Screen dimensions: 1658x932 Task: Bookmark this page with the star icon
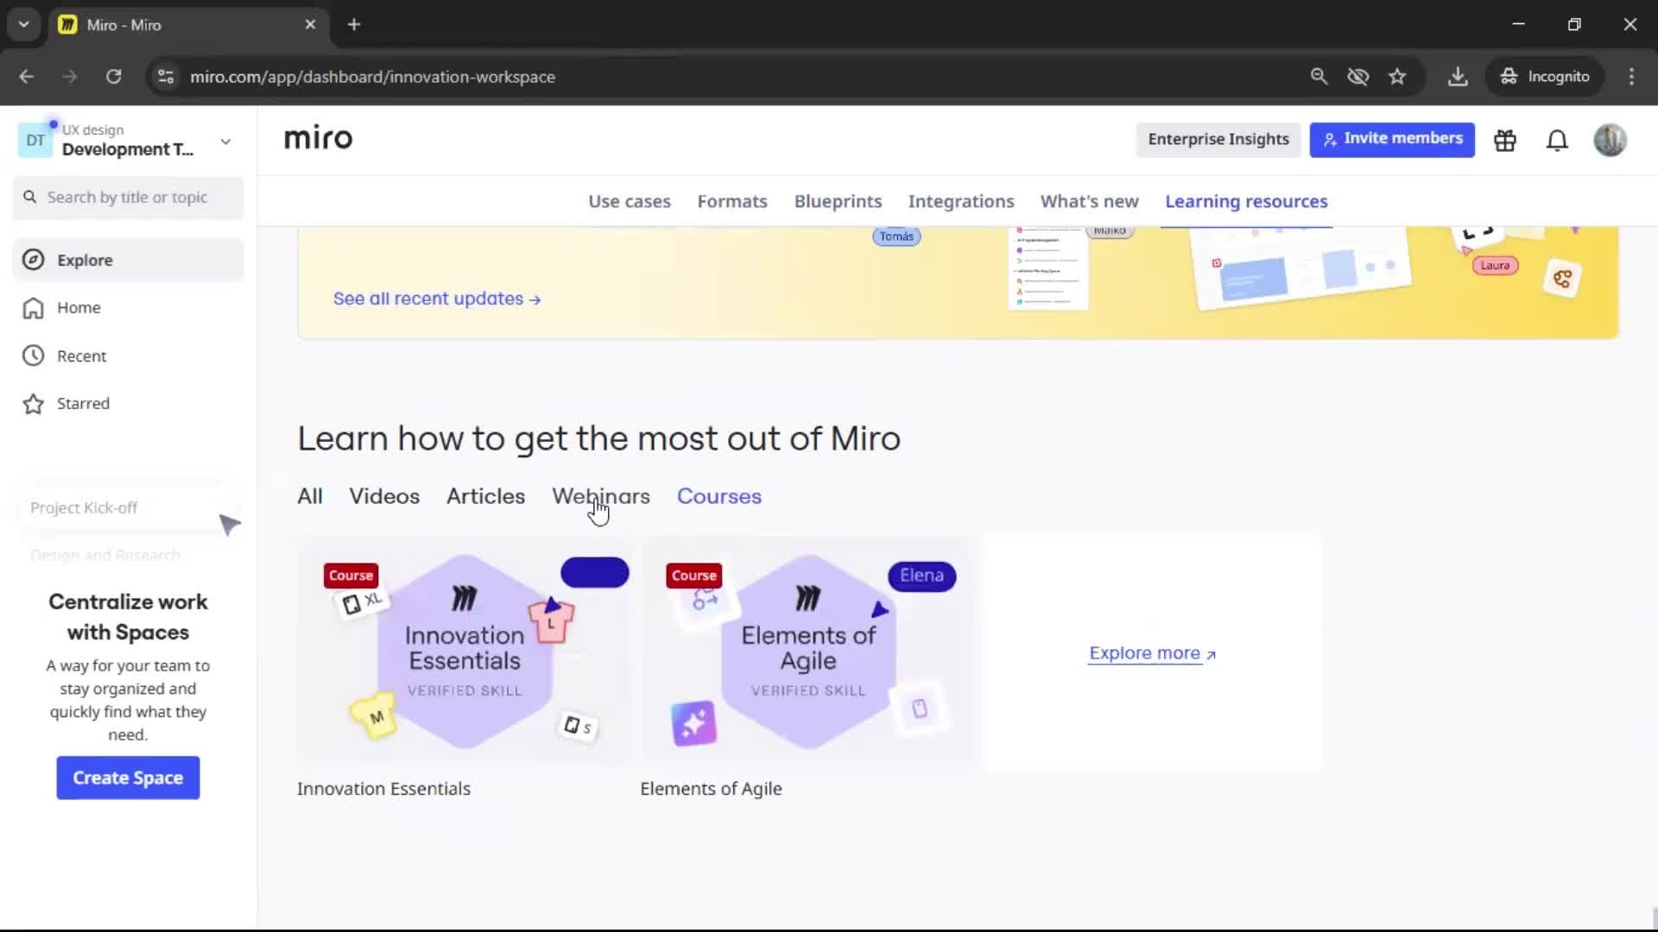coord(1397,76)
